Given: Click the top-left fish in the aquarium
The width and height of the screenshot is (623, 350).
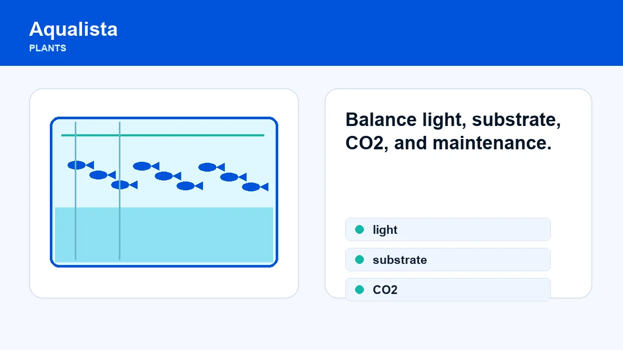Looking at the screenshot, I should coord(80,165).
